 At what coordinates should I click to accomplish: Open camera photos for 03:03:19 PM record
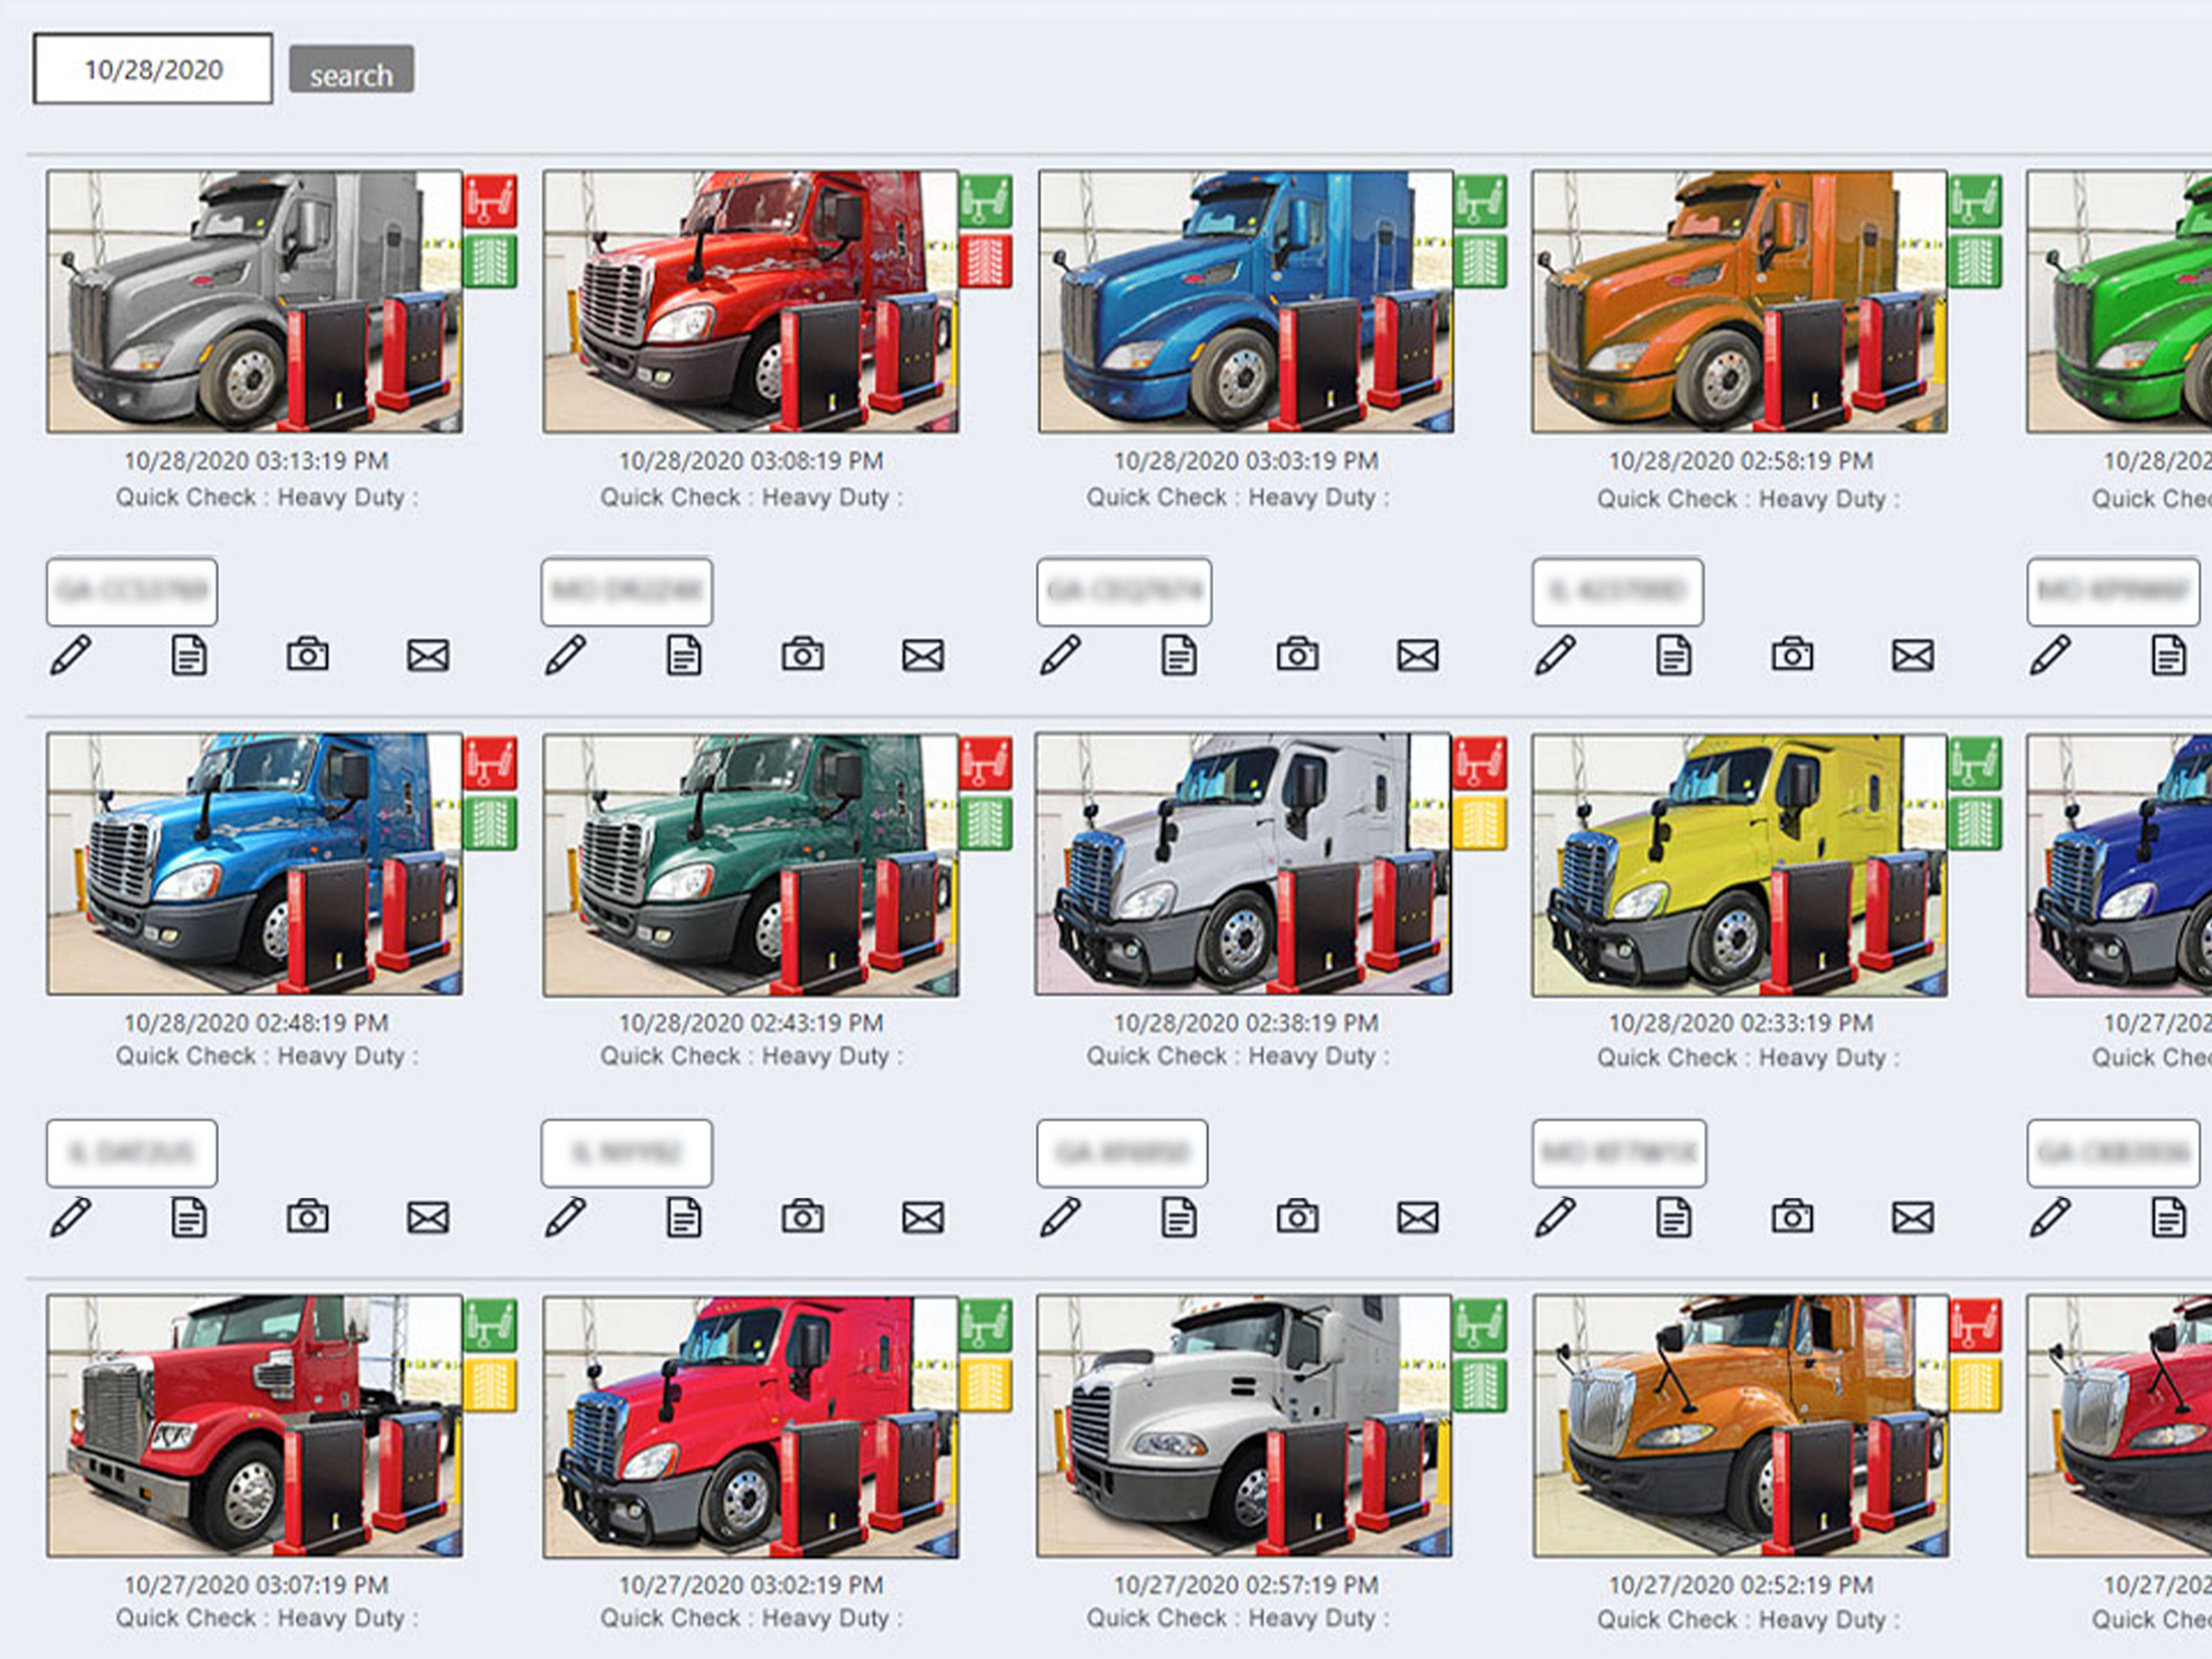(x=1298, y=655)
